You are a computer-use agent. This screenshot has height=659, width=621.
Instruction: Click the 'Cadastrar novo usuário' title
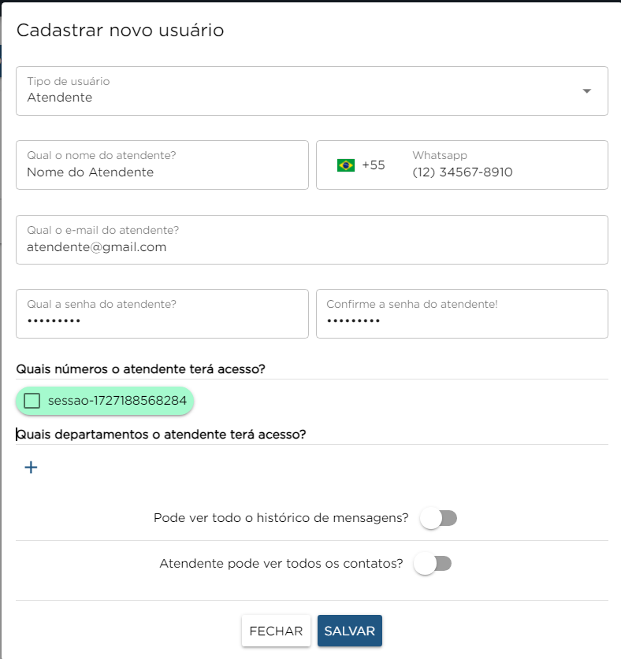point(121,31)
